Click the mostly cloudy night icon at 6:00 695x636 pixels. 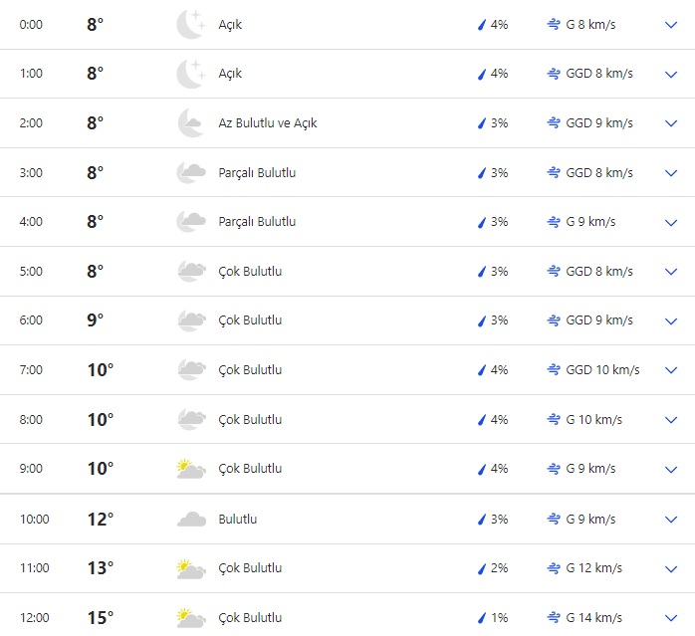tap(190, 320)
